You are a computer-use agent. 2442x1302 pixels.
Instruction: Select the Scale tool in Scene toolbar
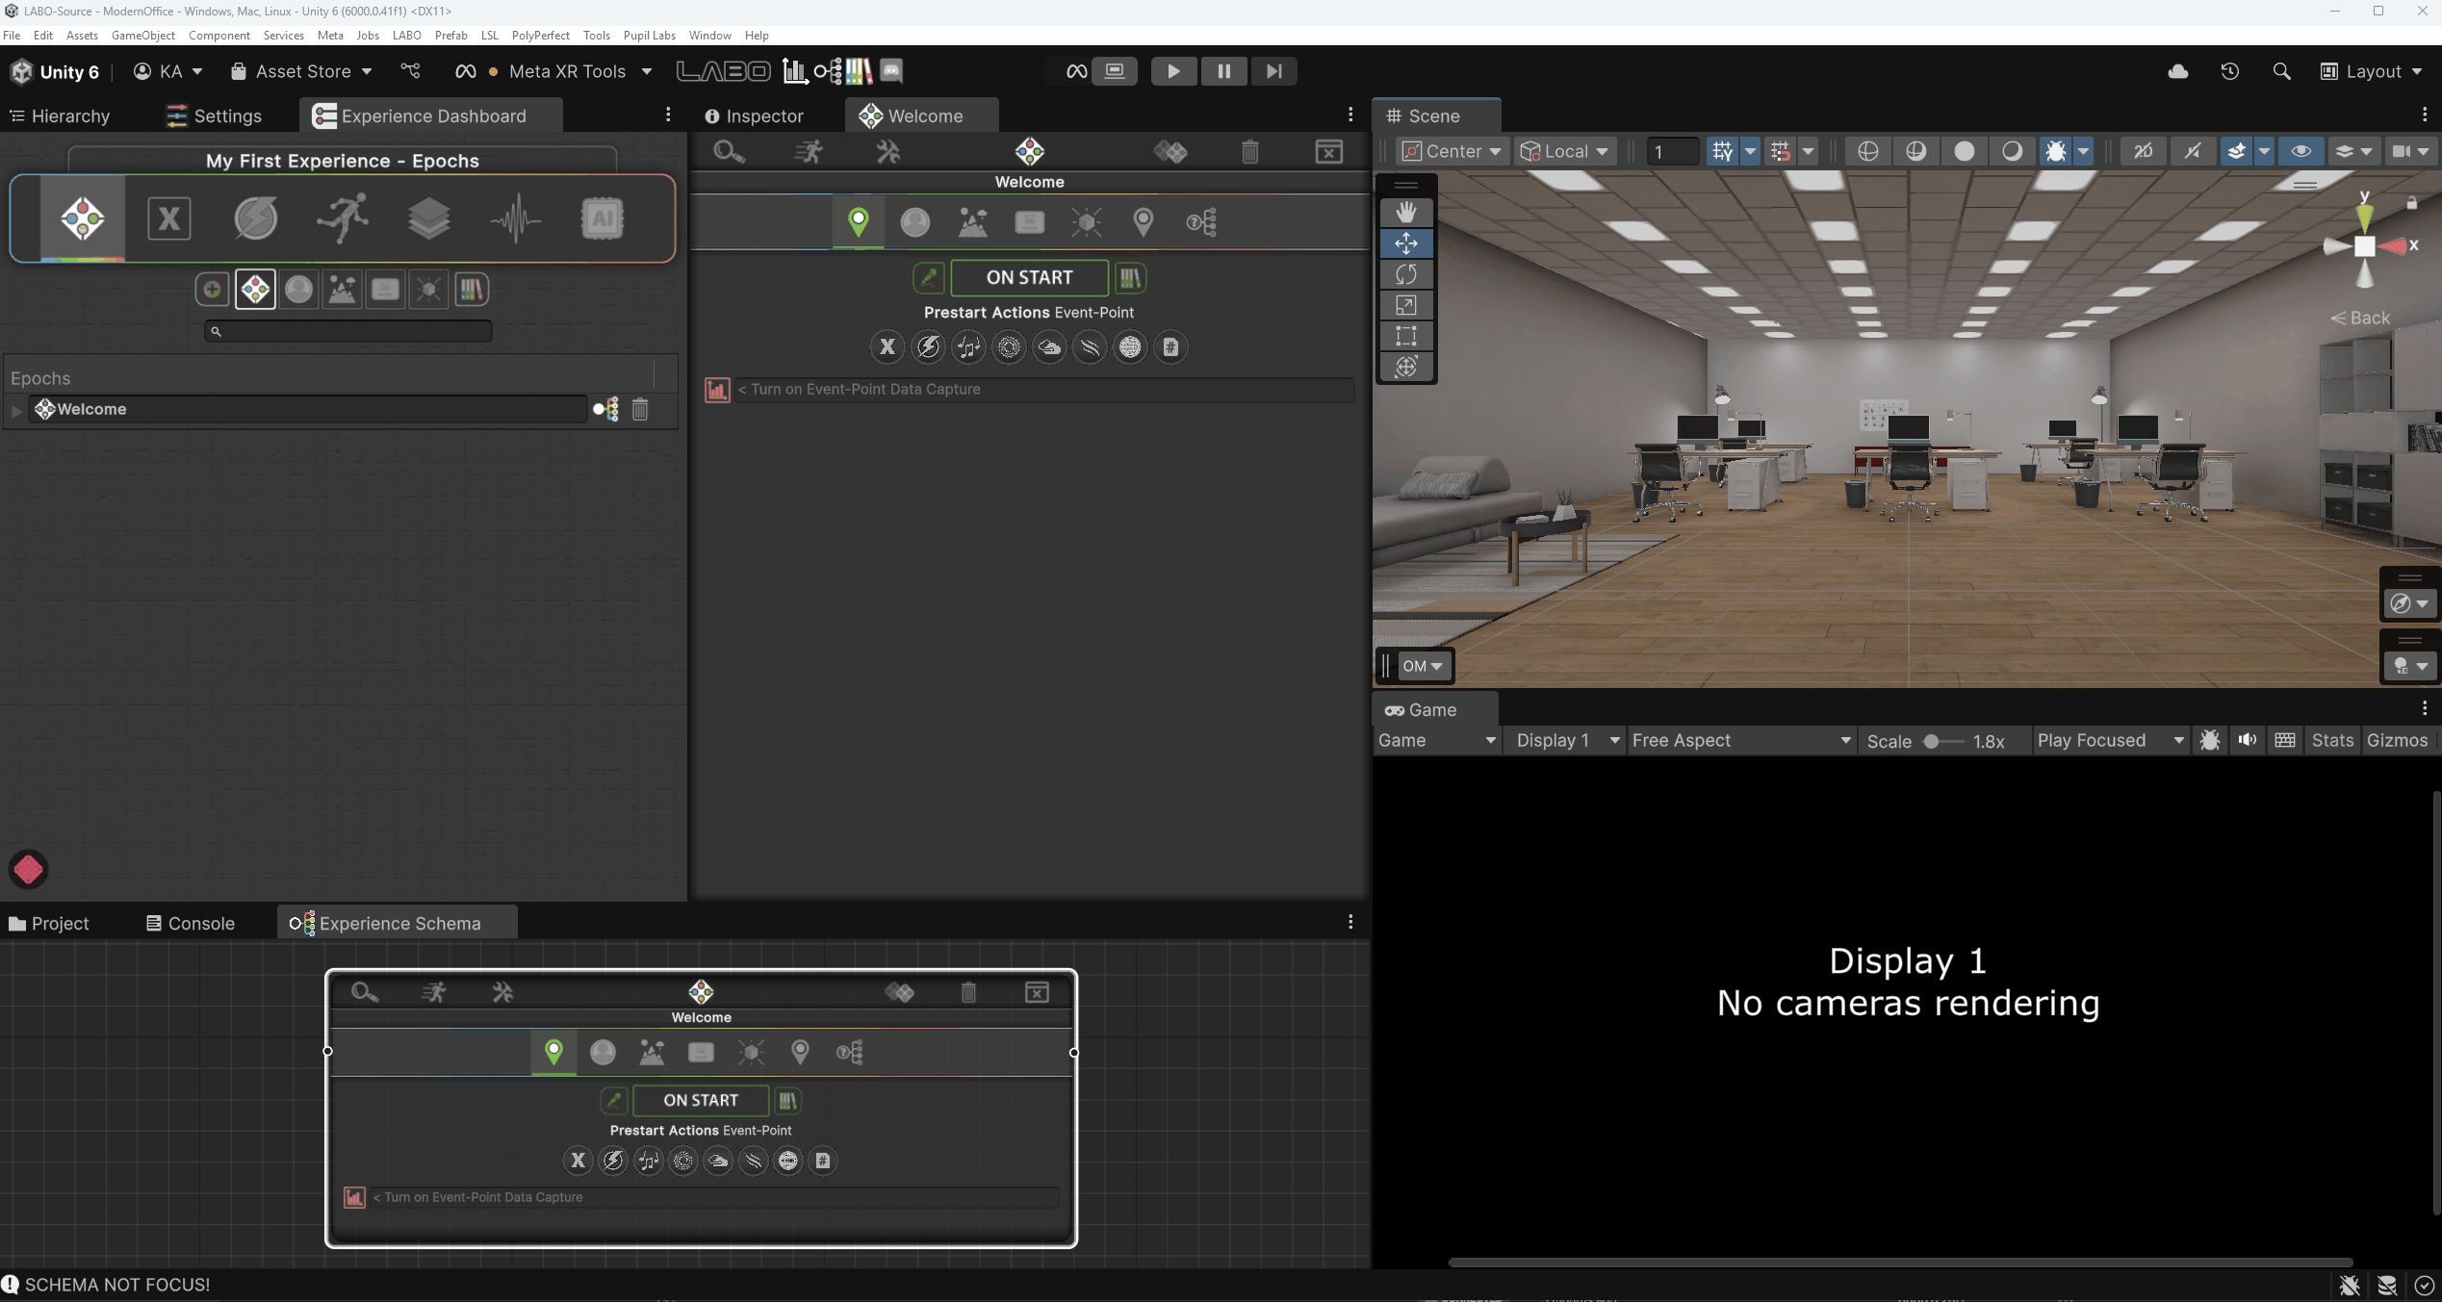(1406, 305)
